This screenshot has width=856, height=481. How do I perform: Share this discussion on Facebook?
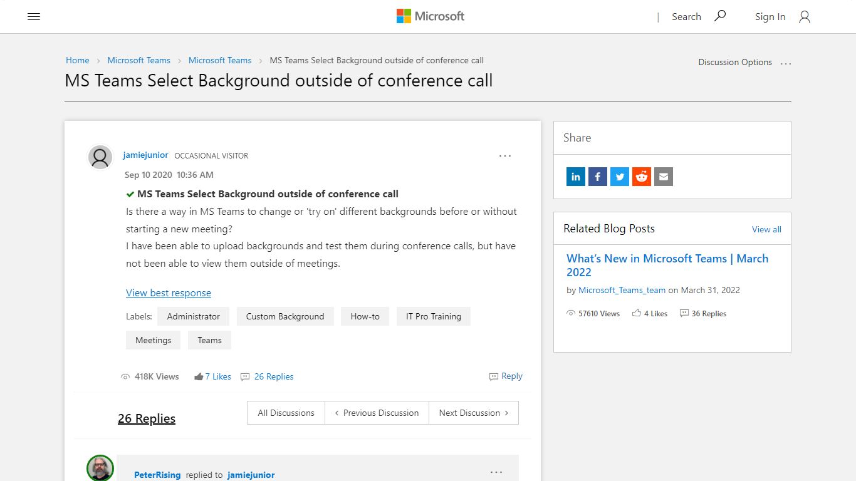click(x=598, y=177)
